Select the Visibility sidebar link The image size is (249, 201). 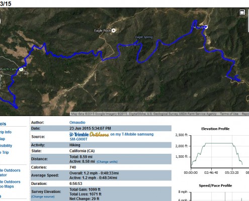point(6,146)
